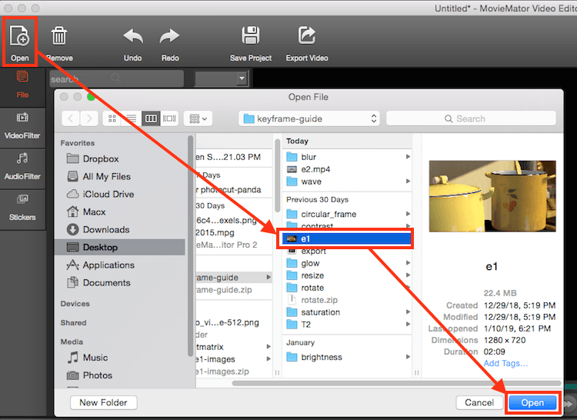The image size is (577, 420).
Task: Click the Save Project icon
Action: (251, 37)
